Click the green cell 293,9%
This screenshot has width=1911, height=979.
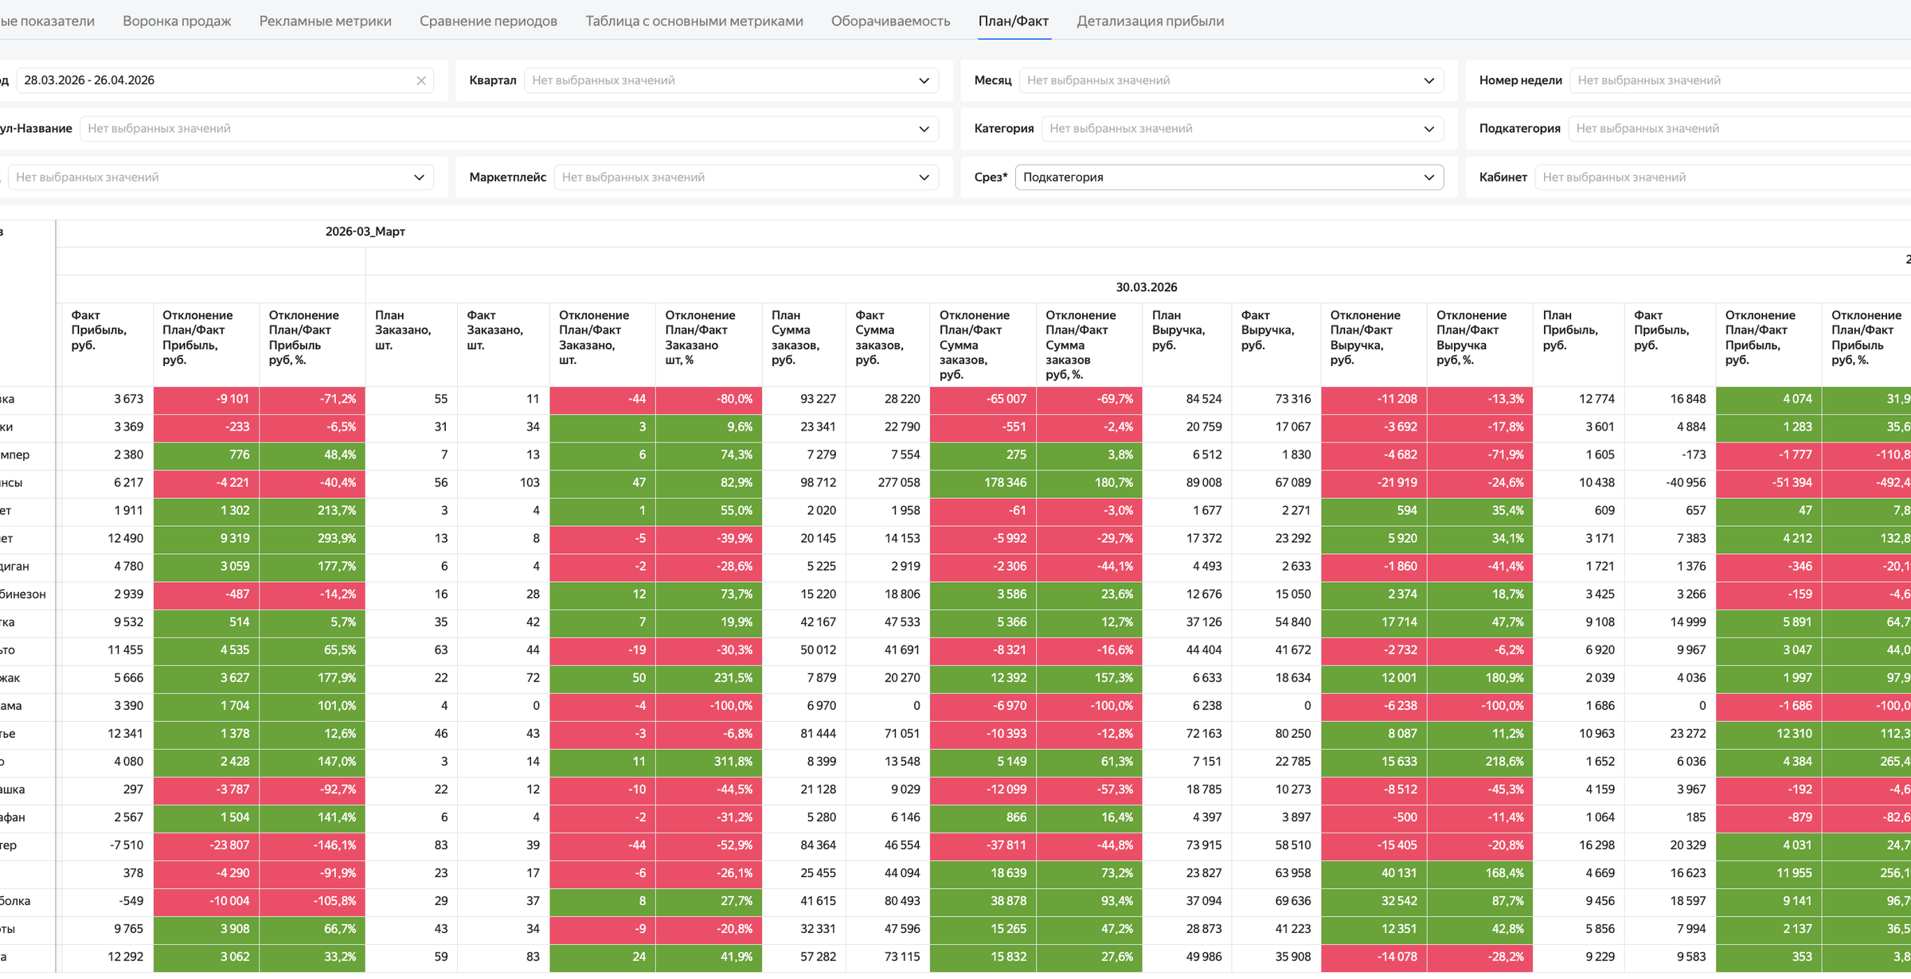point(312,539)
